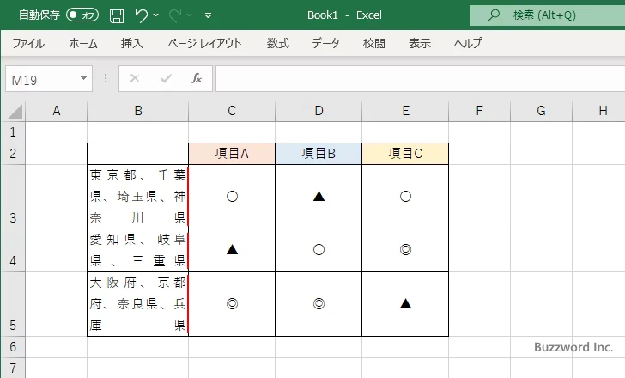Viewport: 625px width, 378px height.
Task: Click the formula bar Cancel X icon
Action: pyautogui.click(x=134, y=78)
